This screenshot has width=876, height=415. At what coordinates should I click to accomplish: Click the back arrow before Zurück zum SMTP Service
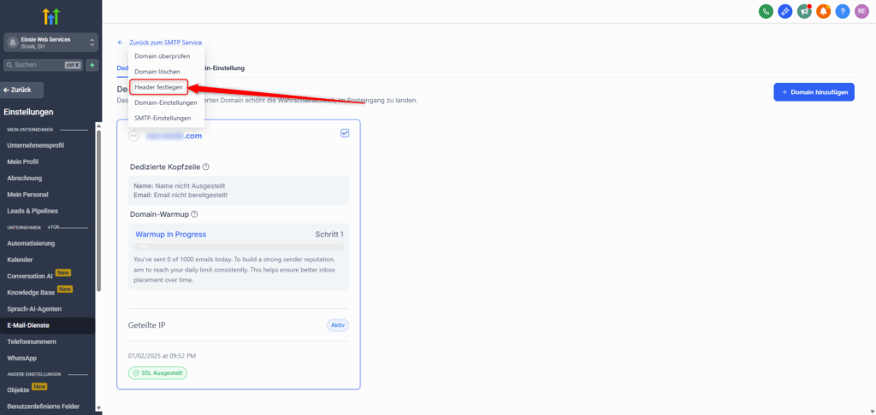120,43
